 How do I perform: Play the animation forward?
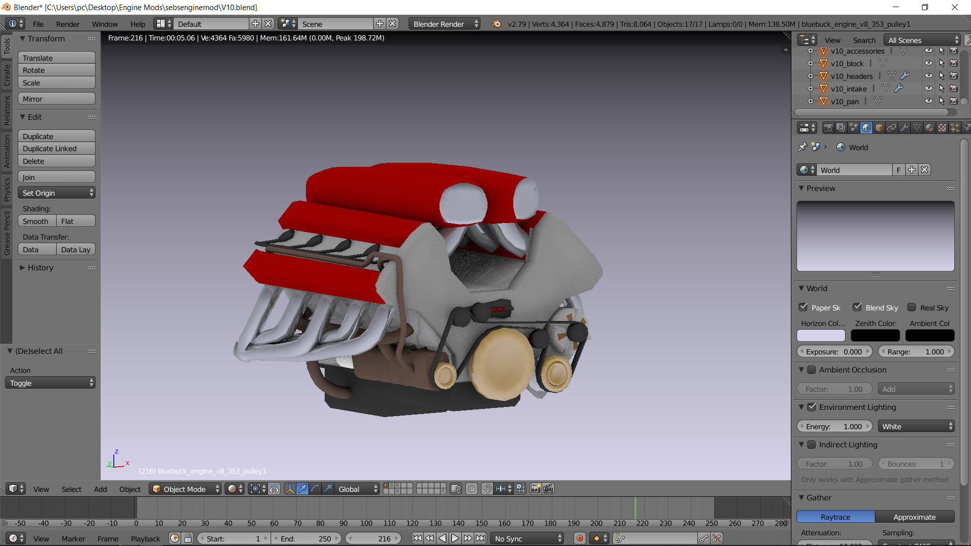455,538
